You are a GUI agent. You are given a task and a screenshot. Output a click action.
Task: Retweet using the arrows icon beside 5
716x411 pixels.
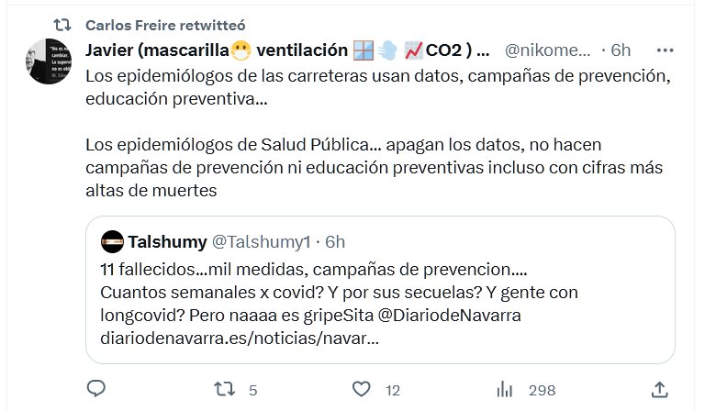tap(224, 389)
